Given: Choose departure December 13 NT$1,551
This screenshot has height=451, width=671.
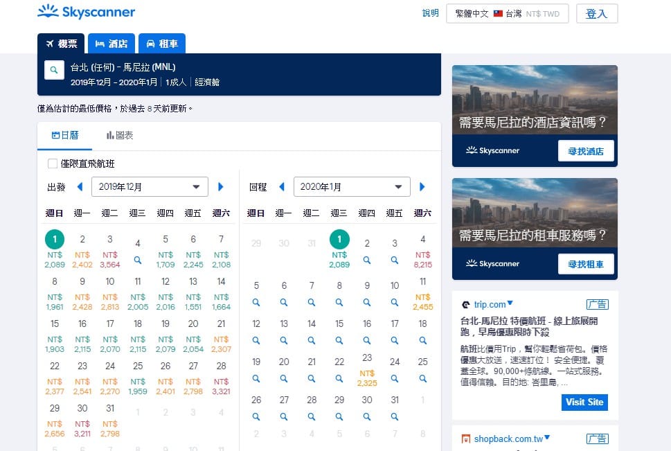Looking at the screenshot, I should [193, 293].
